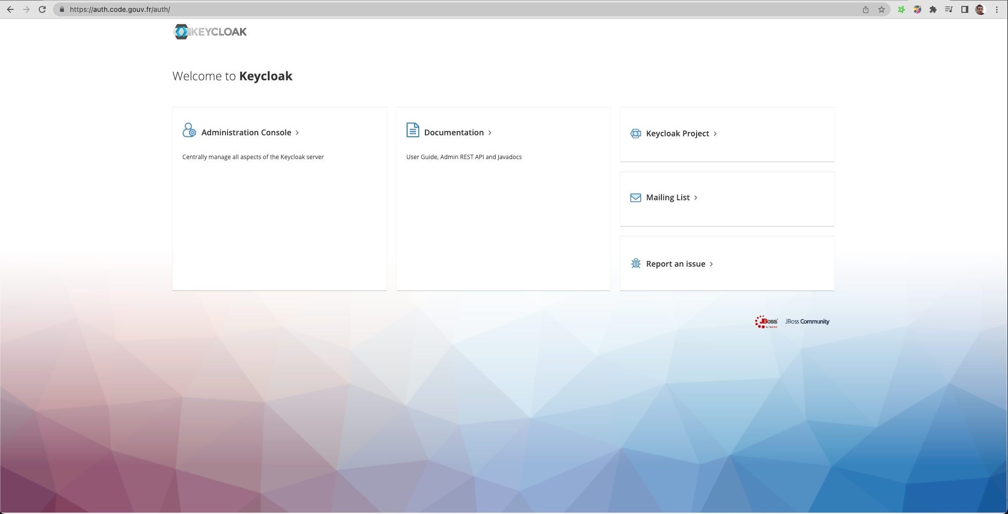Click the Administration Console user-gear icon
Viewport: 1008px width, 514px height.
189,130
